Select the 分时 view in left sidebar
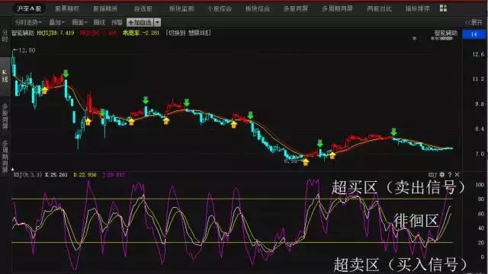The height and width of the screenshot is (274, 488). (5, 36)
